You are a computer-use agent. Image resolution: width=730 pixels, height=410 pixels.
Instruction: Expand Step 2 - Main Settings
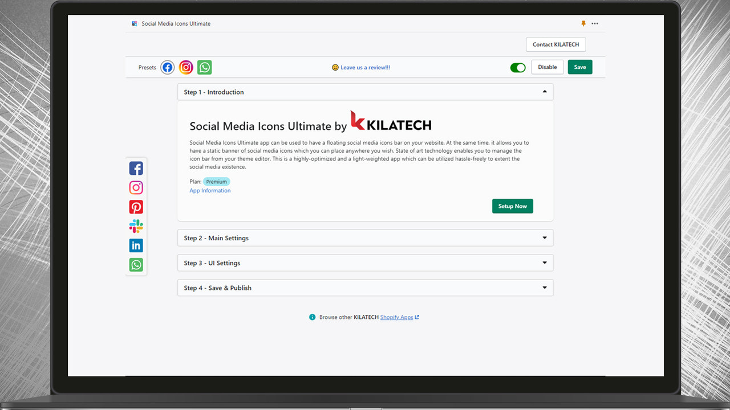pos(544,237)
